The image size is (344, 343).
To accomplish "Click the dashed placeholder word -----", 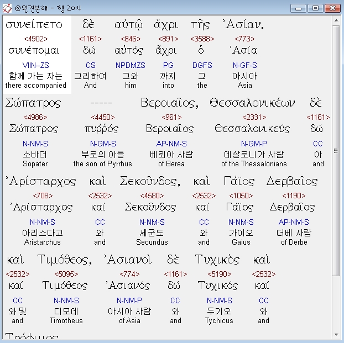I will coord(101,103).
